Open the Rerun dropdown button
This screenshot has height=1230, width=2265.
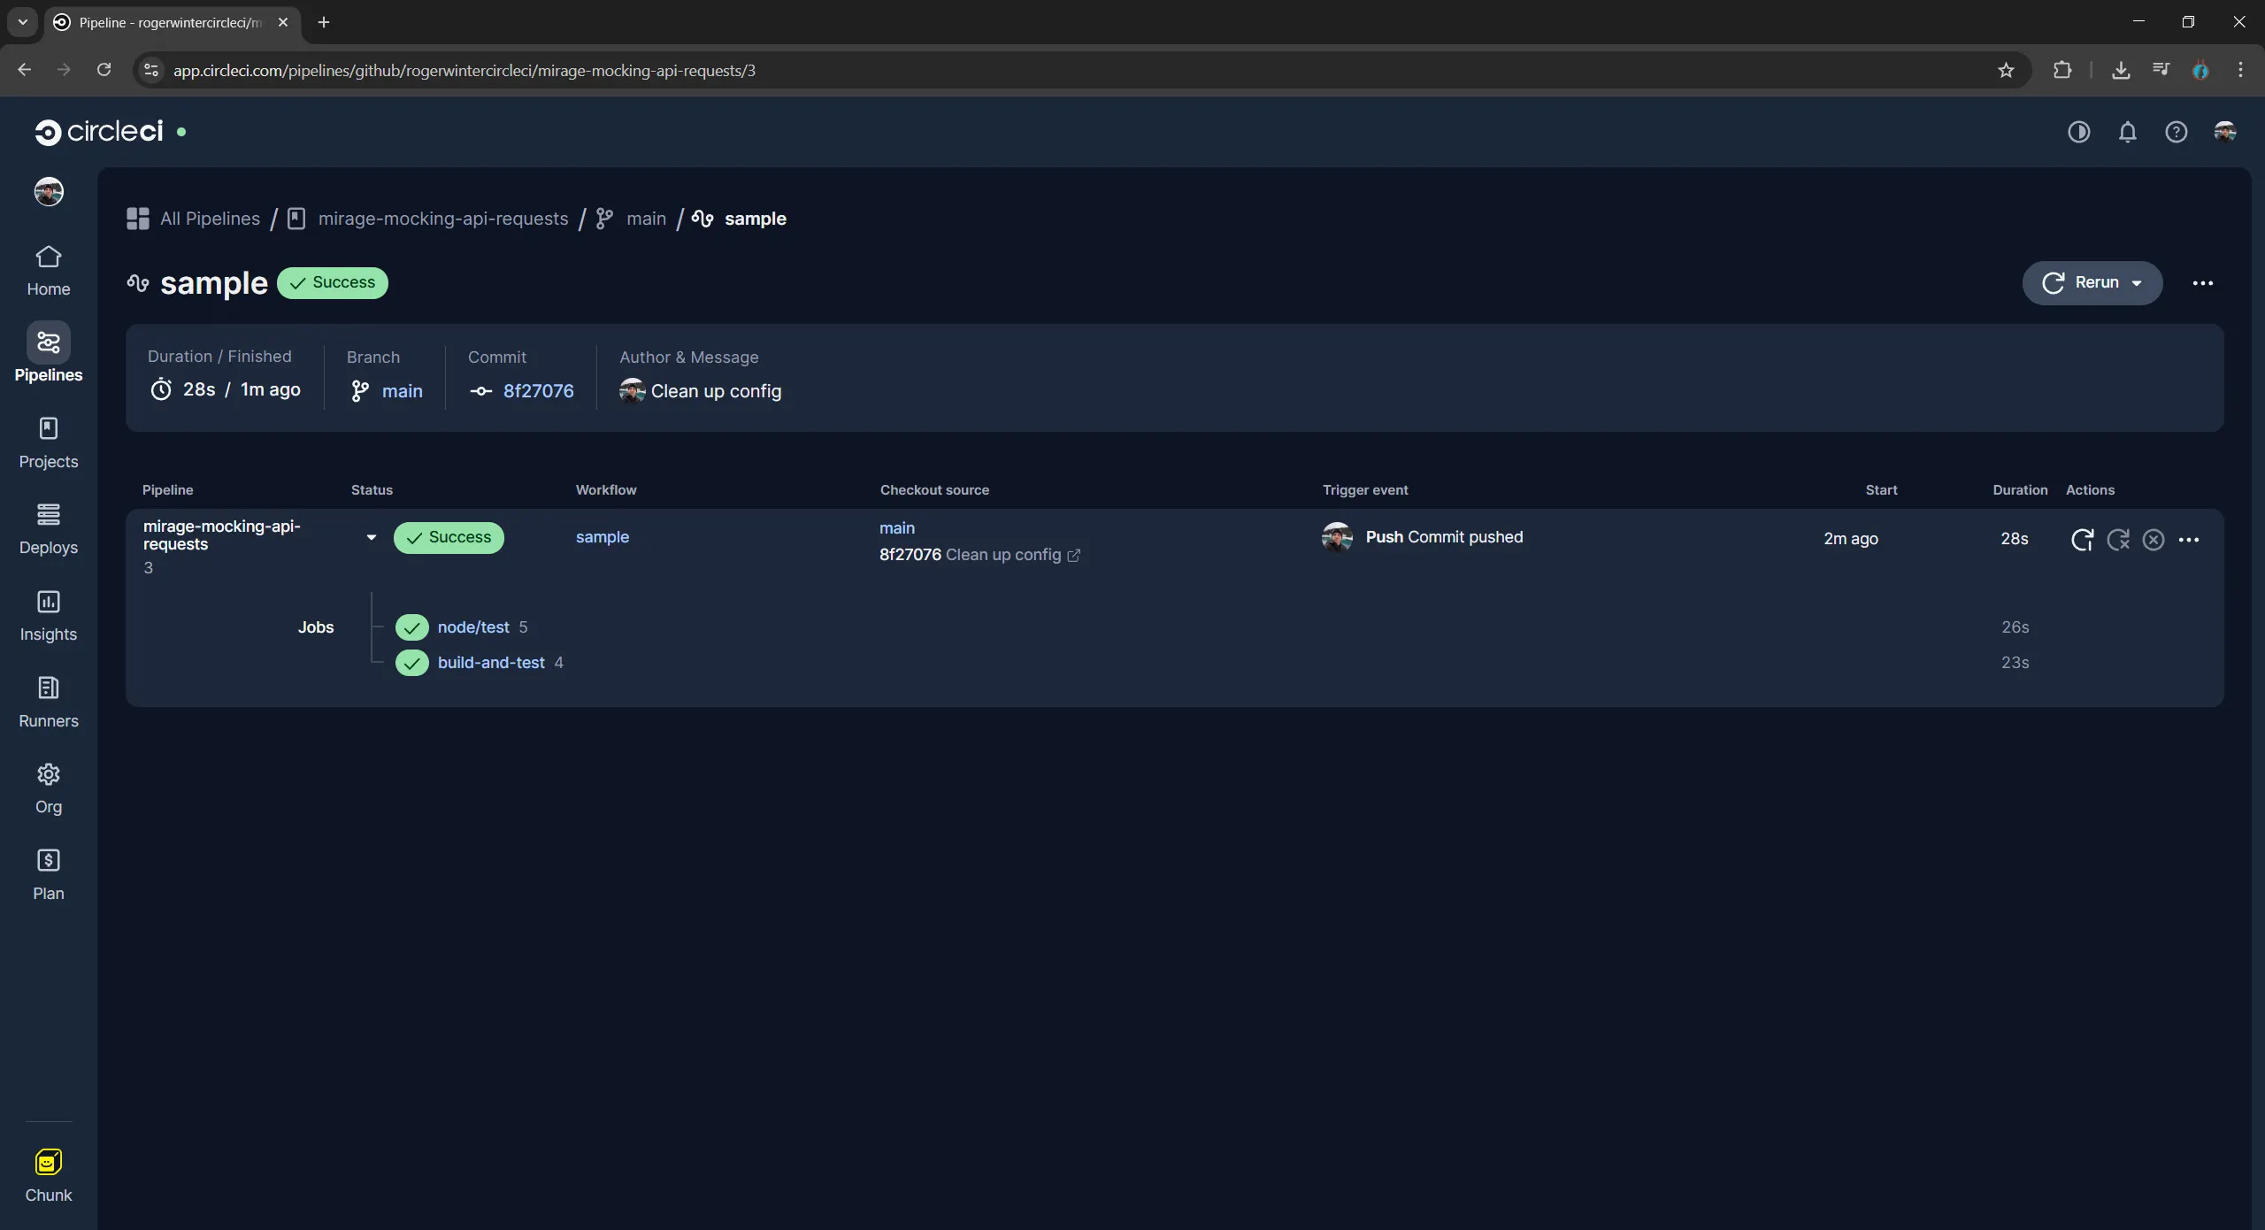click(2092, 282)
